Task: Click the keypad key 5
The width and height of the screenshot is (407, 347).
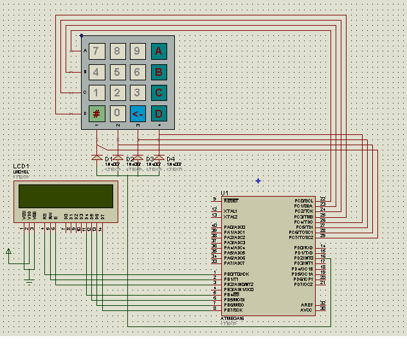Action: tap(118, 72)
